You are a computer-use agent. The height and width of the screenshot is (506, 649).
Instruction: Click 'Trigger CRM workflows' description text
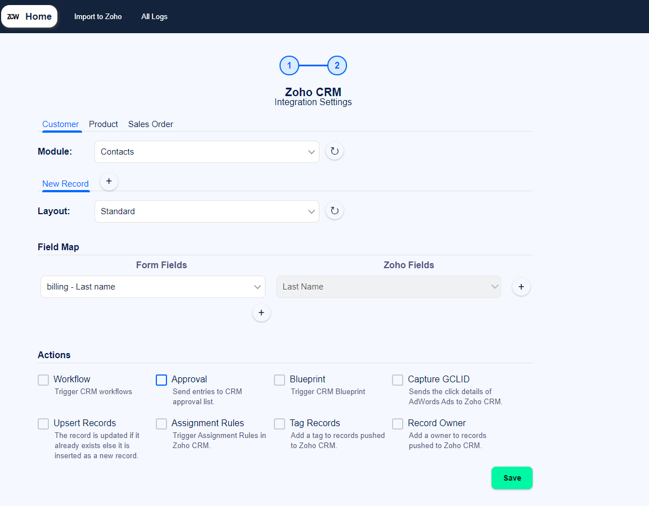tap(93, 391)
